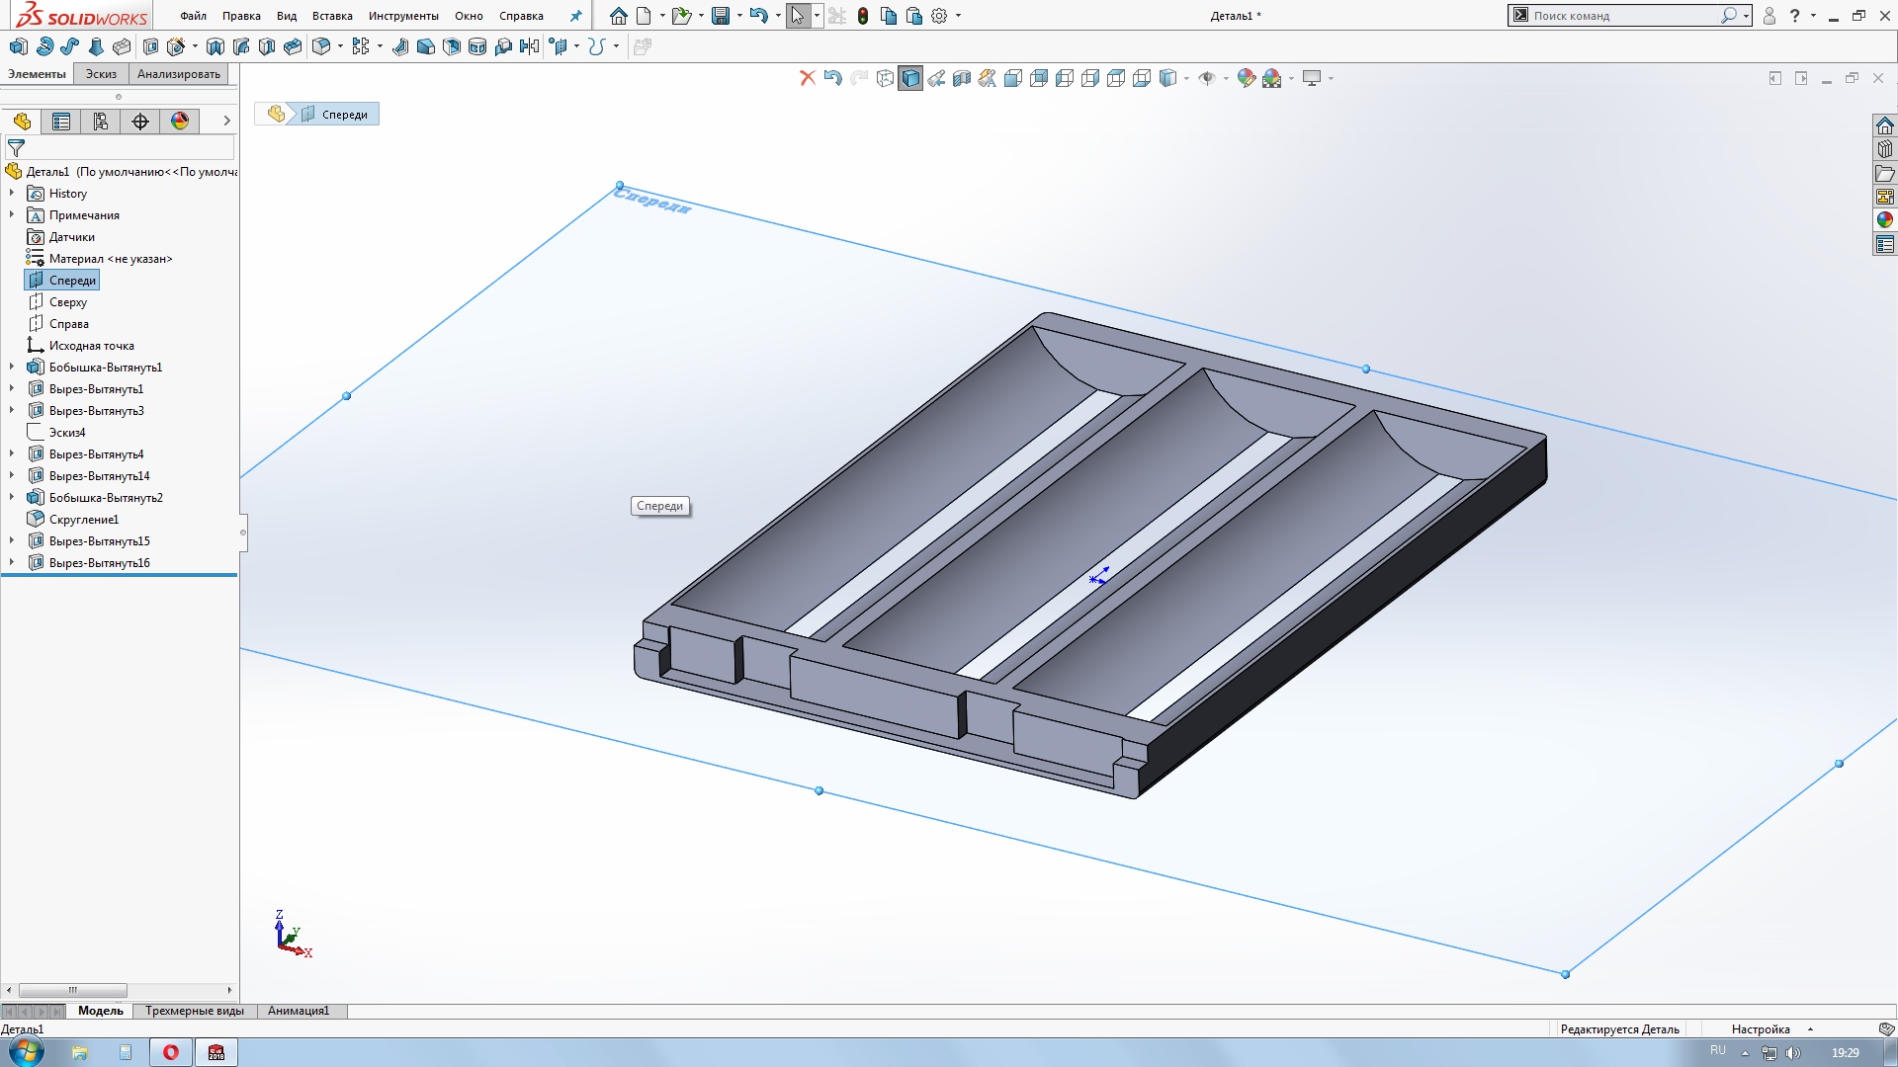
Task: Click the Поиск команд search field
Action: point(1621,16)
